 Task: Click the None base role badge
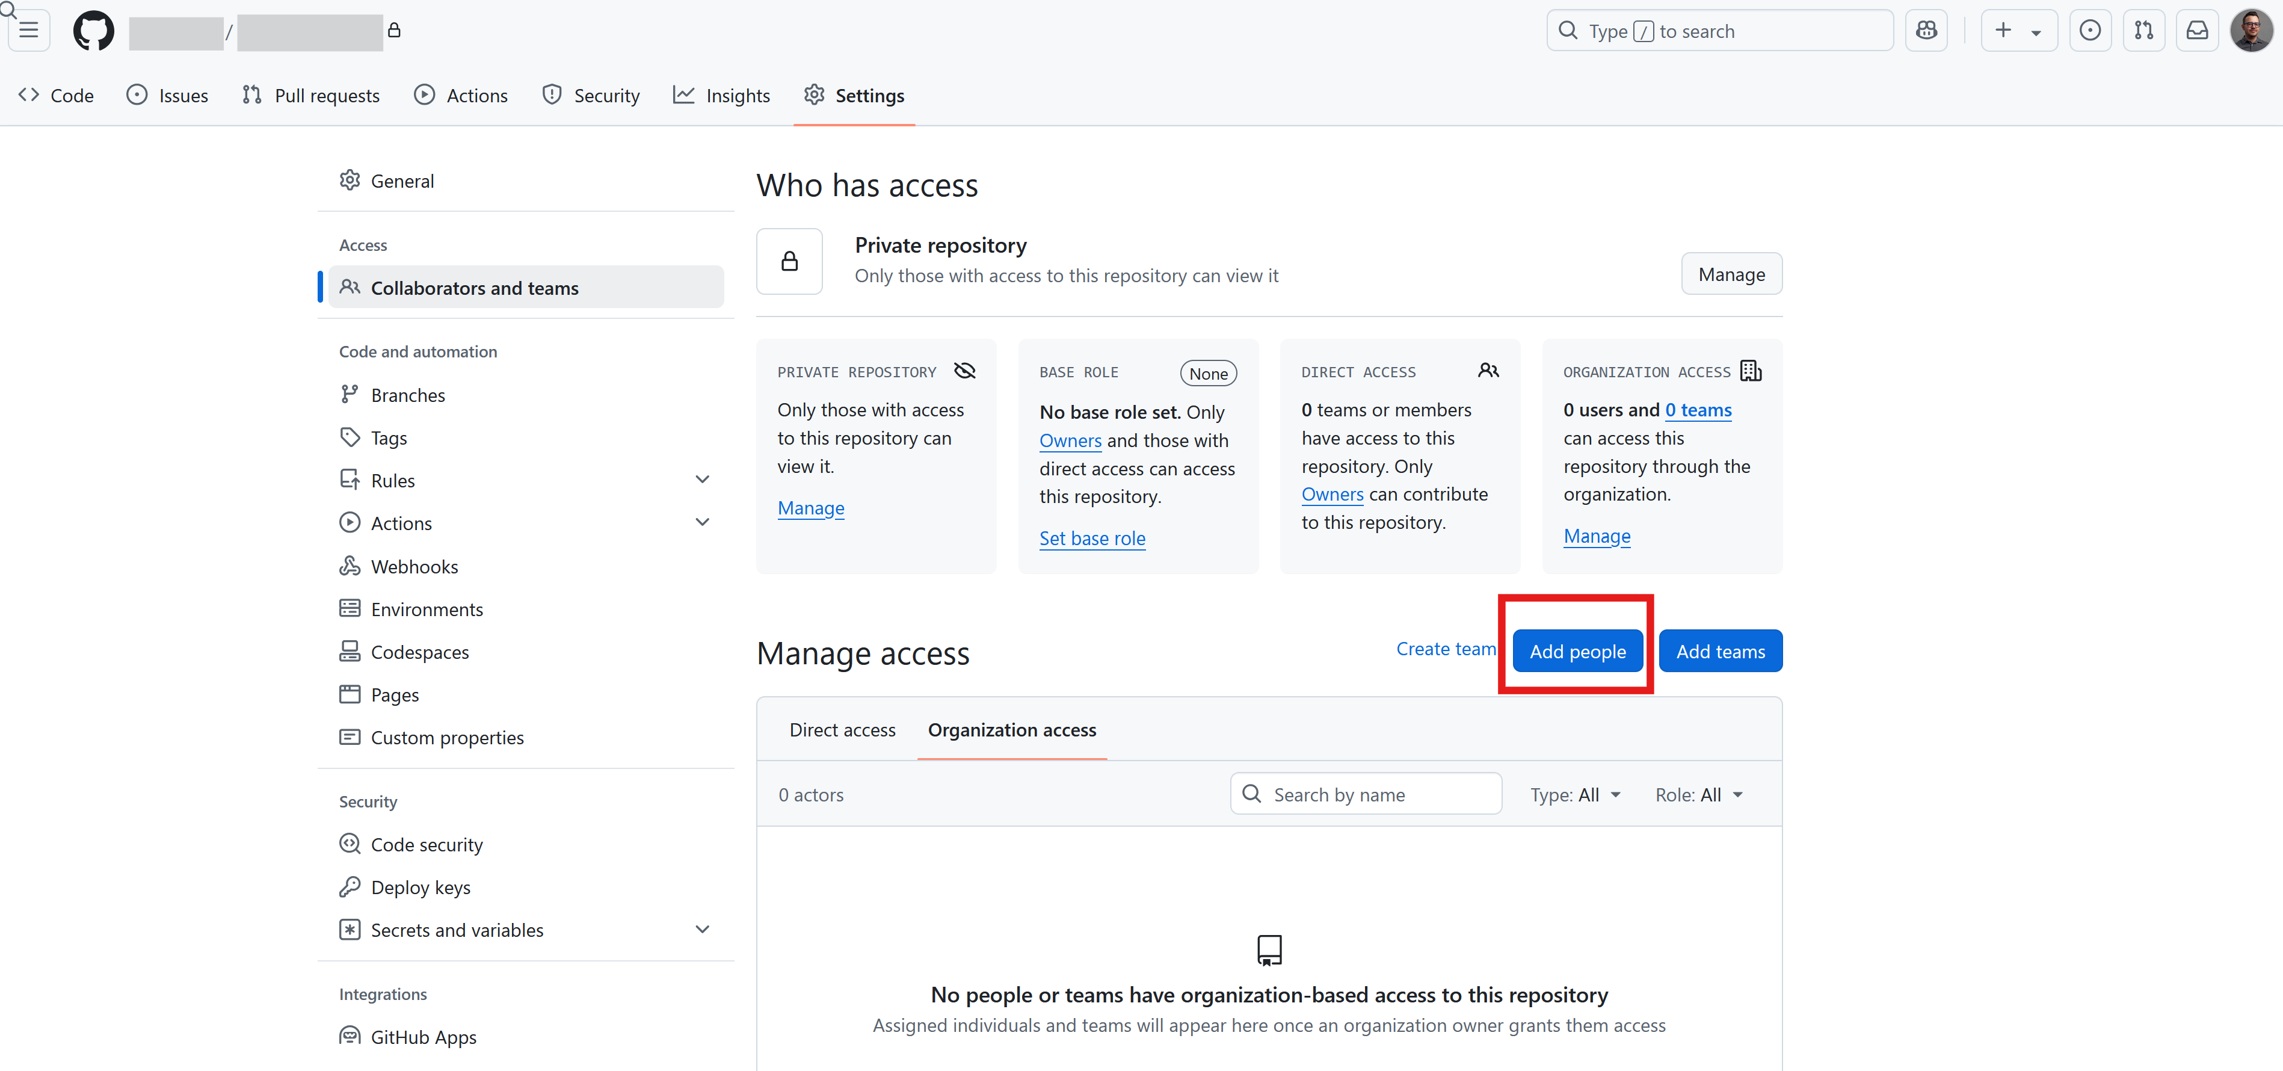(1208, 373)
